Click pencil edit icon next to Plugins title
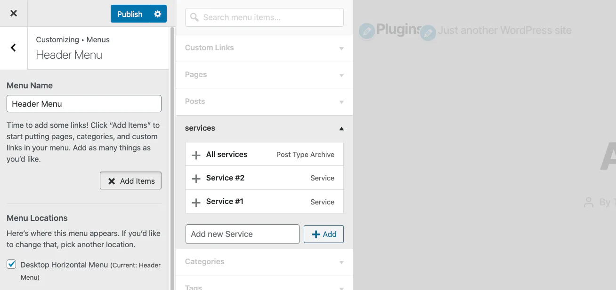This screenshot has height=290, width=616. pyautogui.click(x=366, y=31)
